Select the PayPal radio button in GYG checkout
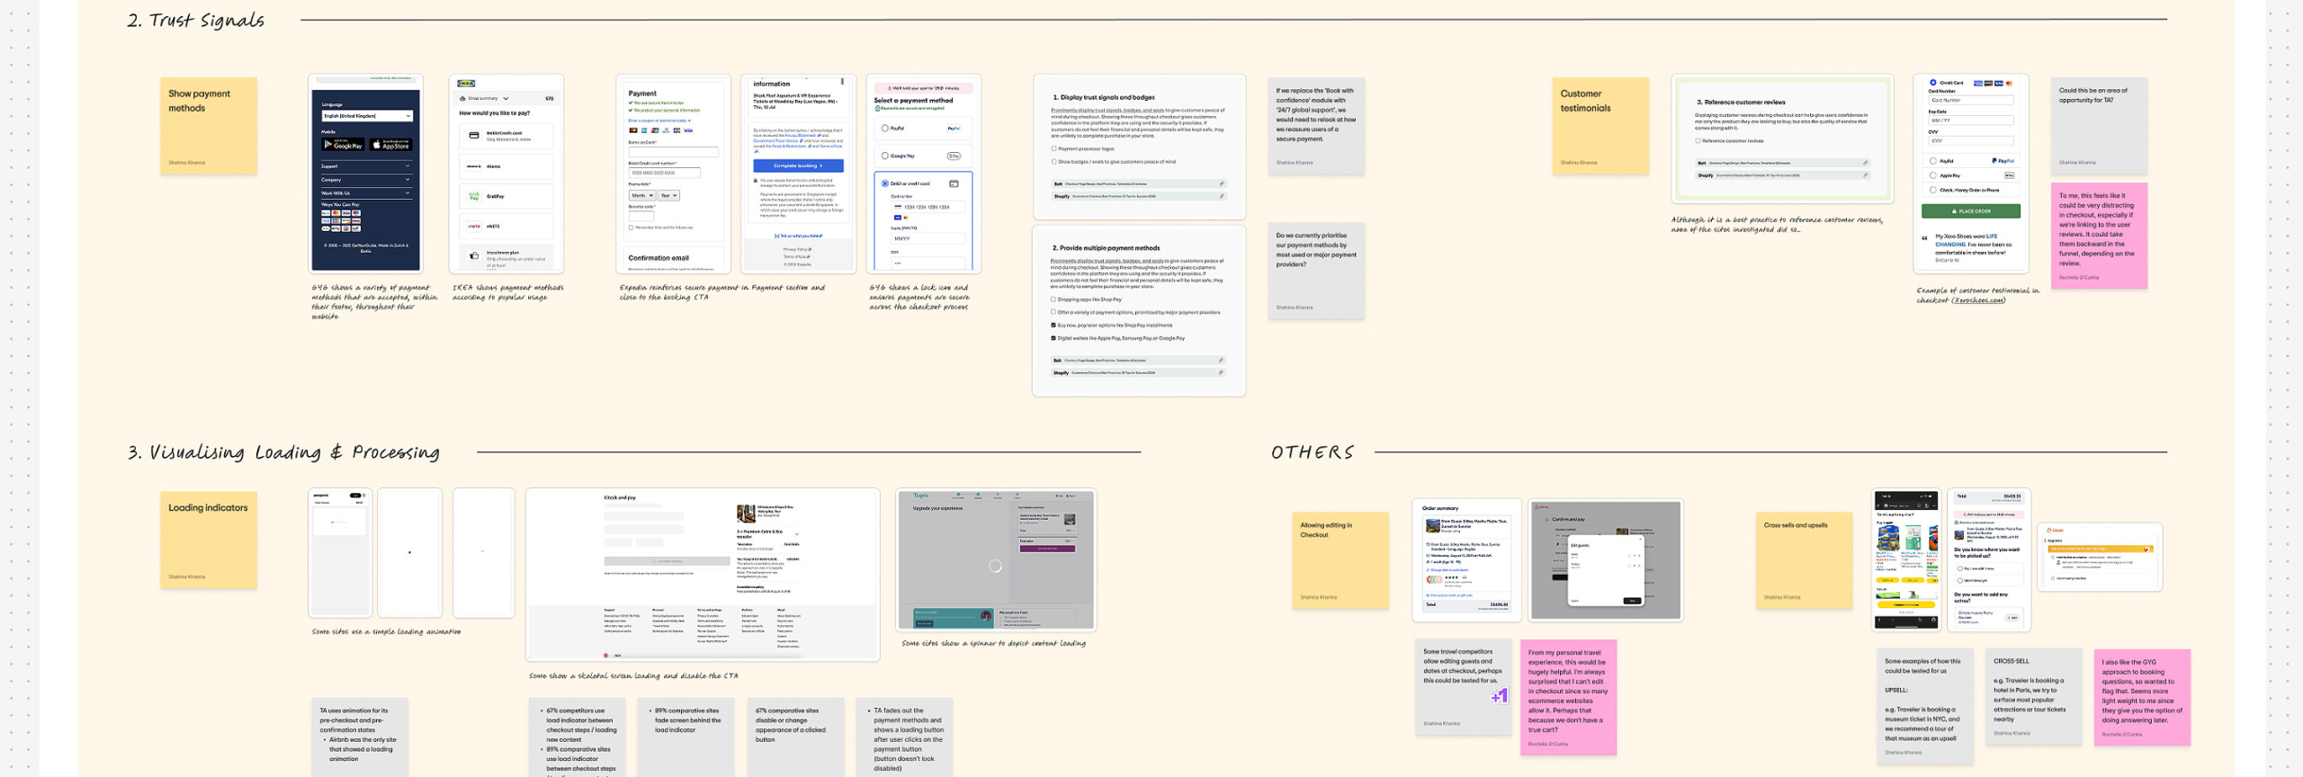Screen dimensions: 2303x777 (885, 129)
